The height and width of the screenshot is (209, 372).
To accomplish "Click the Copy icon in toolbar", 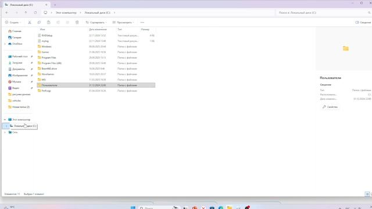I will point(39,22).
